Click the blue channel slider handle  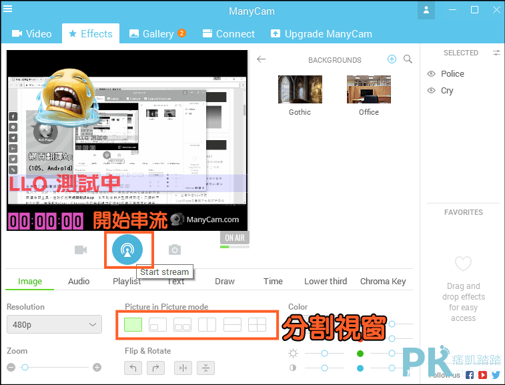(392, 368)
